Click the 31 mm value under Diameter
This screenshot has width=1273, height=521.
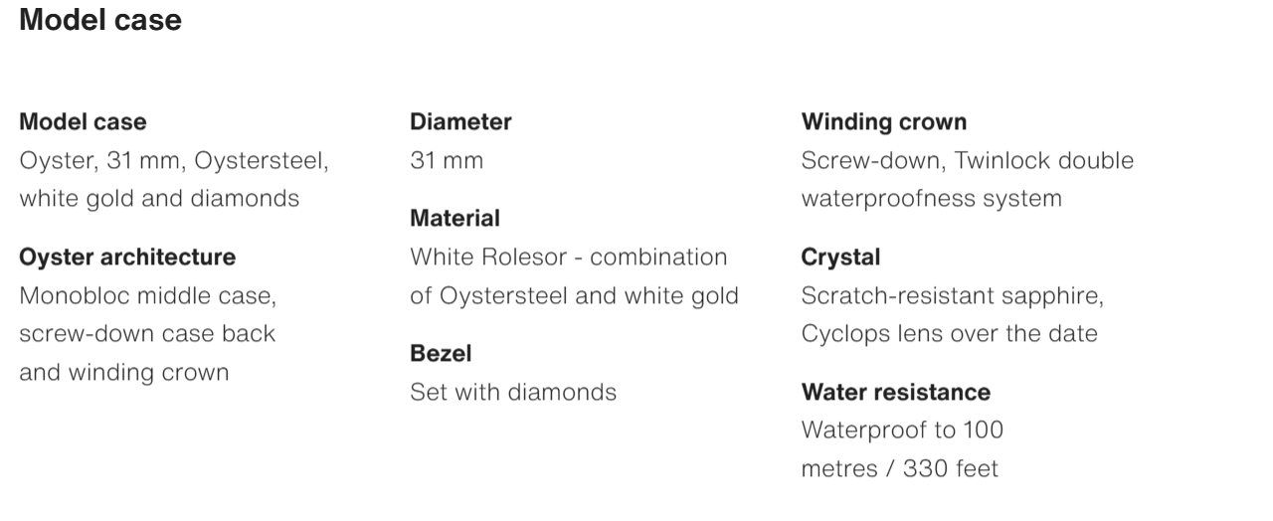point(447,160)
